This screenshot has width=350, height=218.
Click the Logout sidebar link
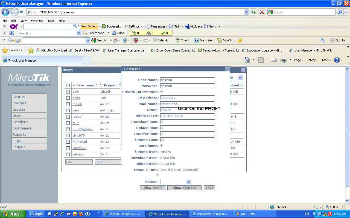[x=29, y=147]
